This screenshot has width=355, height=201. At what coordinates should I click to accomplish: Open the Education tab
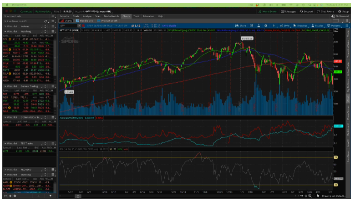pos(148,16)
